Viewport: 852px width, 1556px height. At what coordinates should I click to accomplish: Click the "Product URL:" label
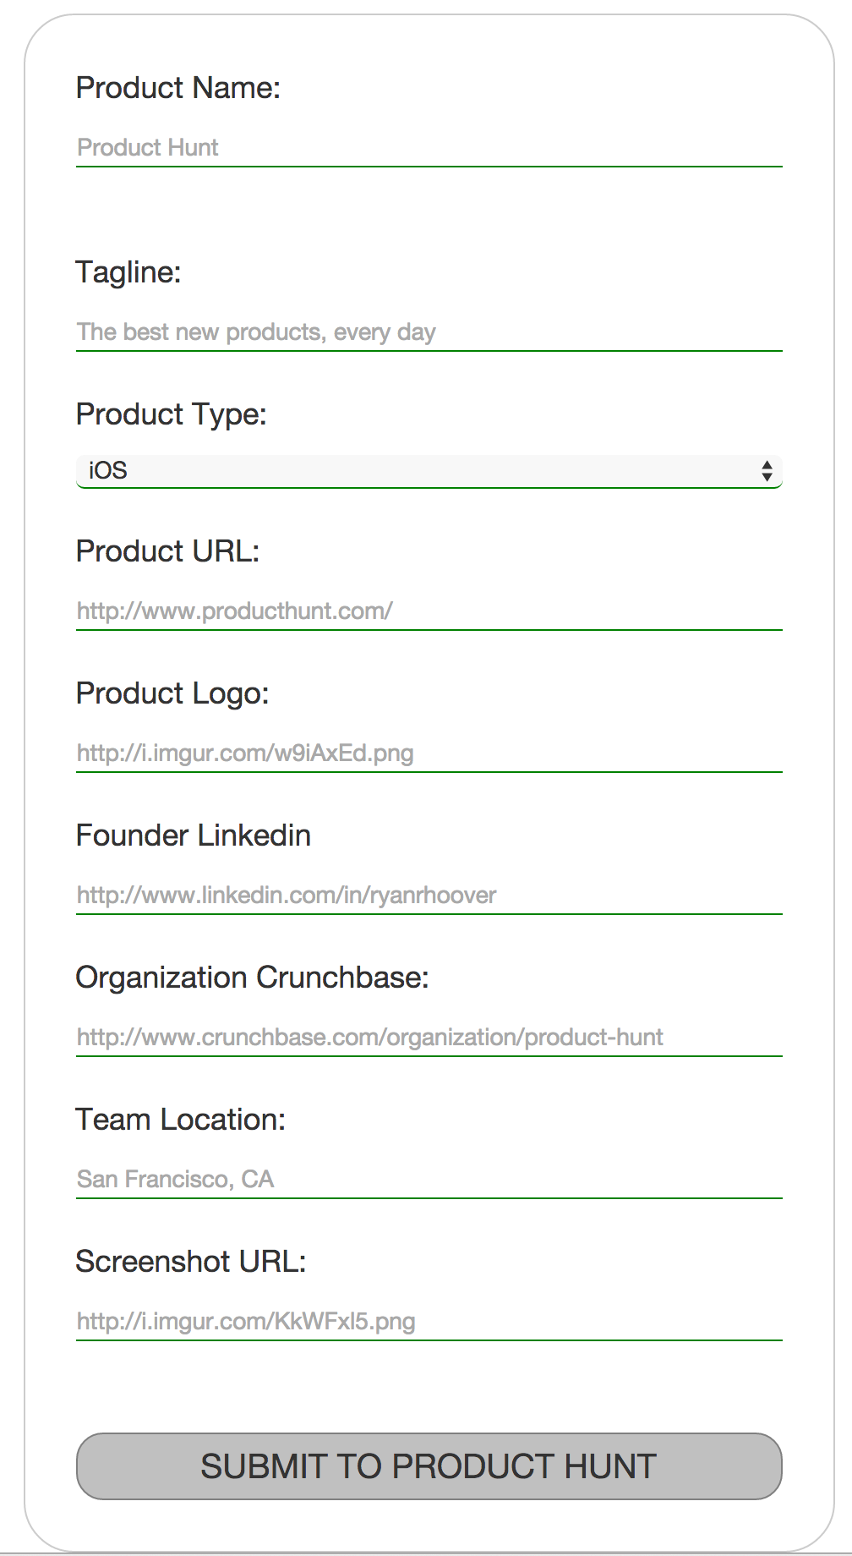coord(167,551)
